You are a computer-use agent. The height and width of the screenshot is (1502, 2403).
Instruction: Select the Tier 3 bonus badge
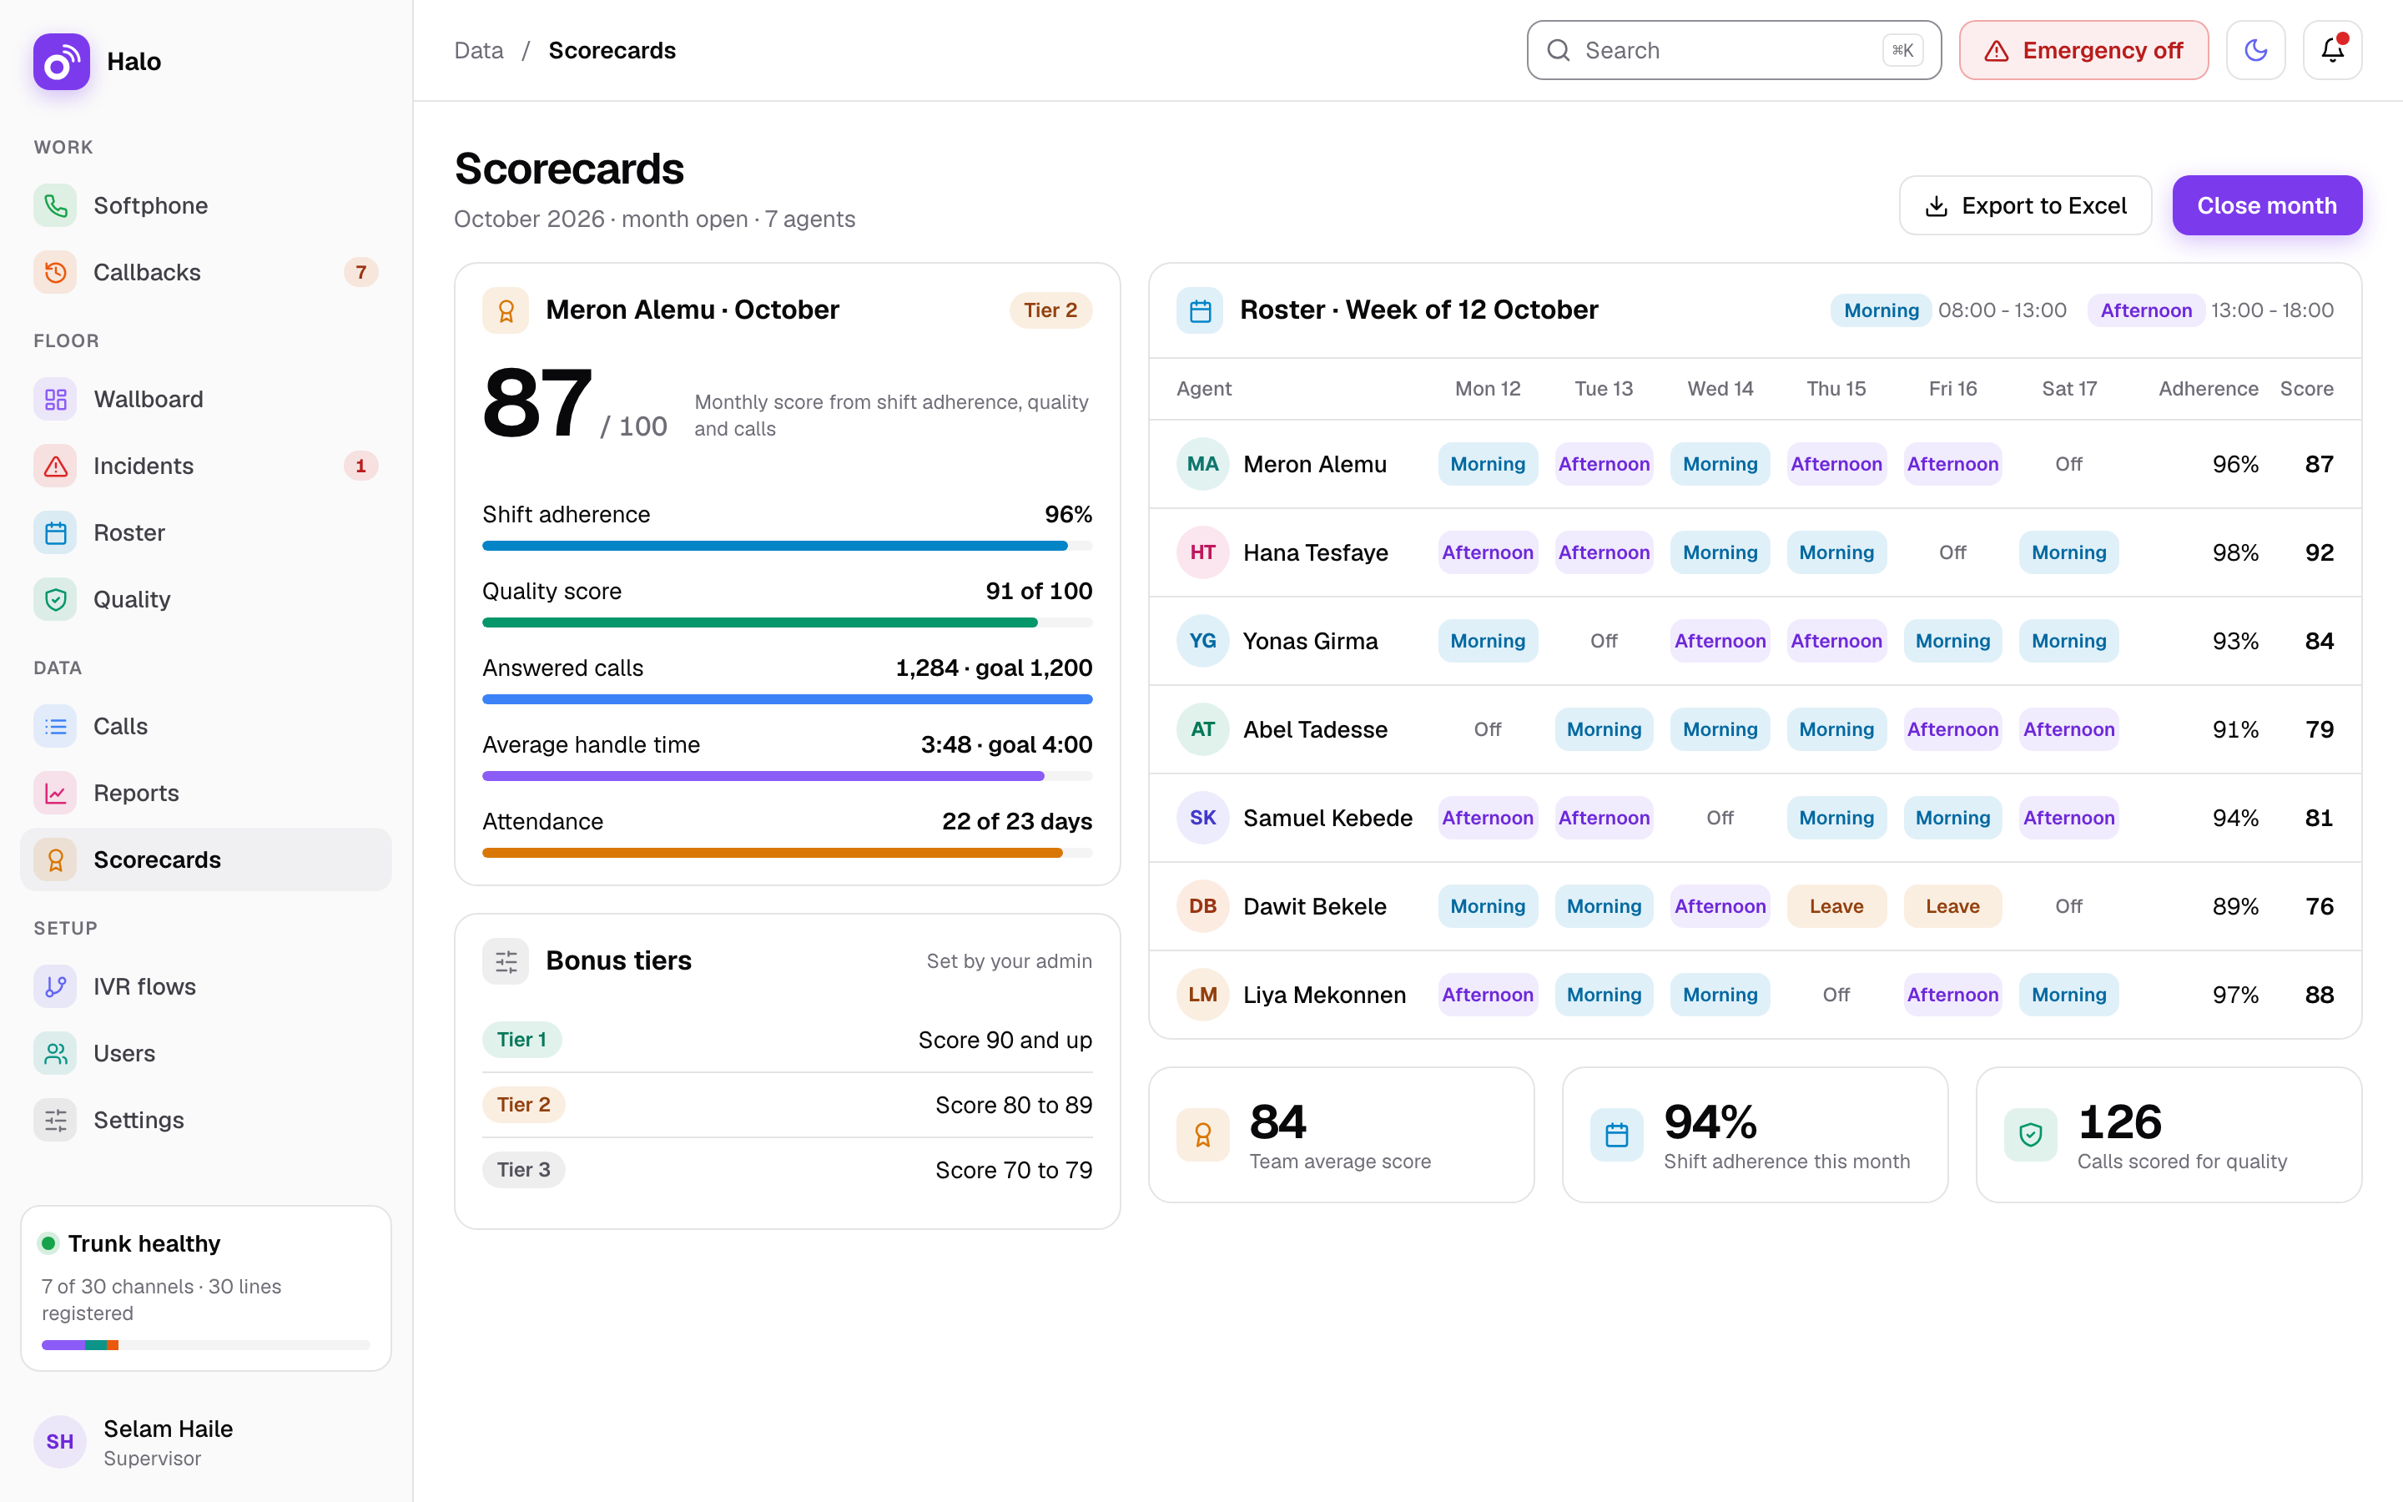523,1170
